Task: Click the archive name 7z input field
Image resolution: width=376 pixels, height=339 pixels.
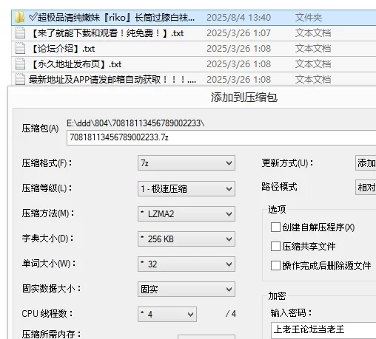Action: point(221,137)
